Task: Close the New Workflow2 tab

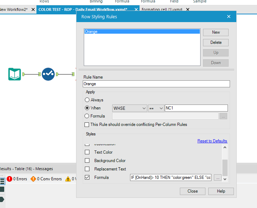Action: click(x=33, y=9)
